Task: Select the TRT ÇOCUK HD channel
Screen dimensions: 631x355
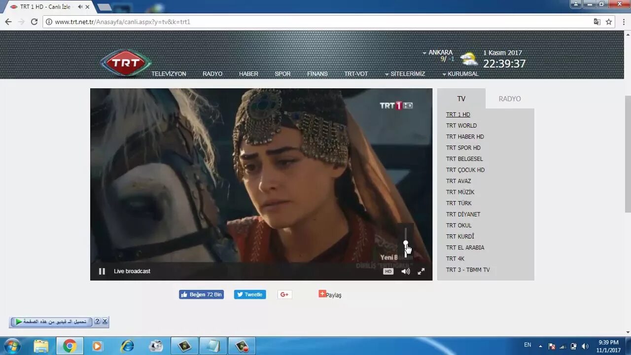Action: [x=465, y=170]
